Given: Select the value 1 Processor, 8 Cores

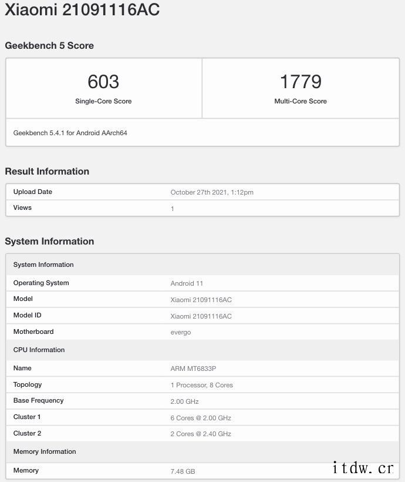Looking at the screenshot, I should [x=202, y=385].
